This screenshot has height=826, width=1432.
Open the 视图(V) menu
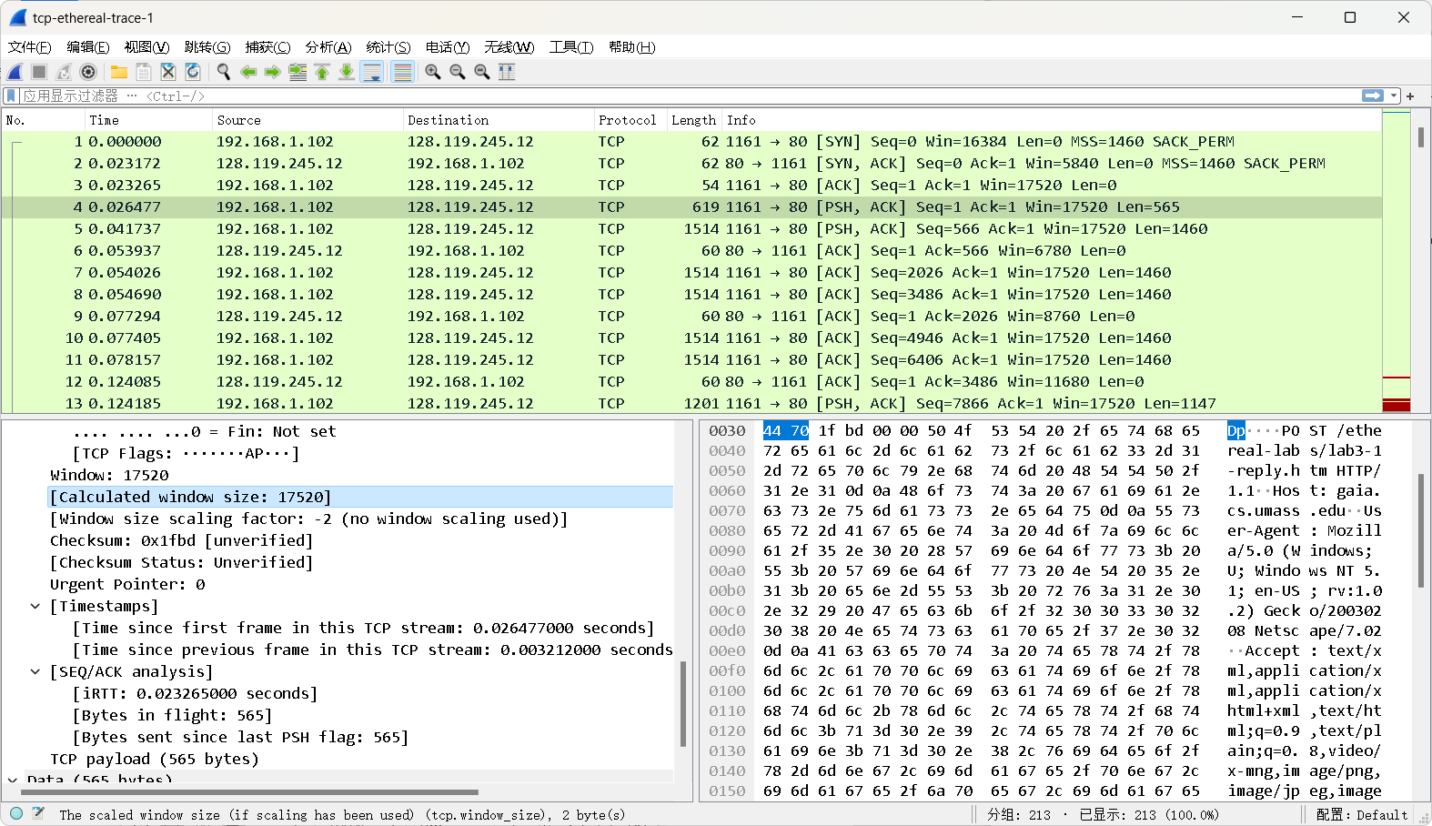[146, 47]
